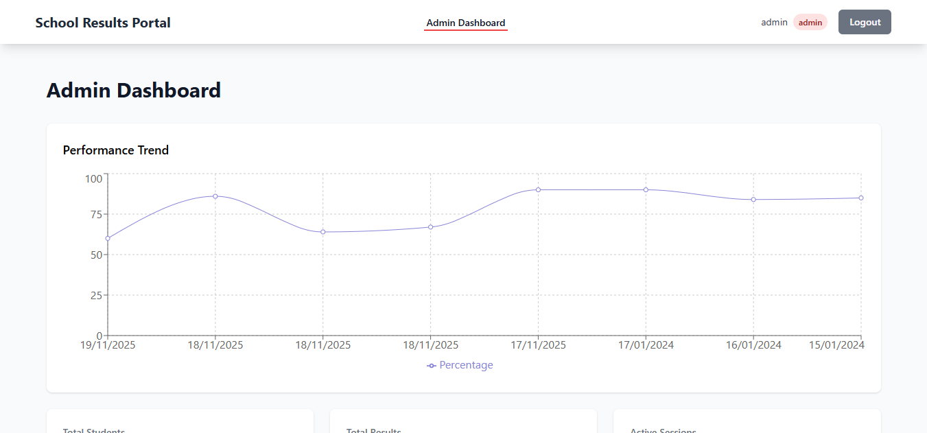Toggle the Percentage series in chart legend
Screen dimensions: 927x433
tap(460, 365)
